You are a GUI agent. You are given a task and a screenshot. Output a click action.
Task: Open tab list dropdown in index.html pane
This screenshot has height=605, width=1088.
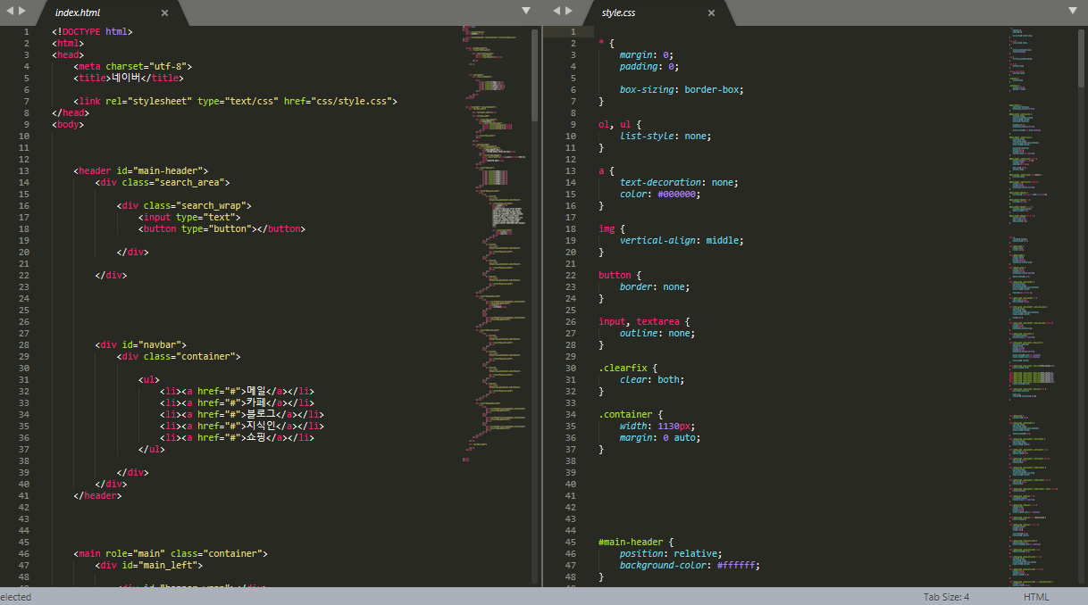coord(526,11)
